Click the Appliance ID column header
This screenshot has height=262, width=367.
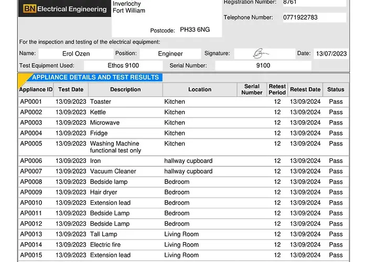[x=36, y=90]
